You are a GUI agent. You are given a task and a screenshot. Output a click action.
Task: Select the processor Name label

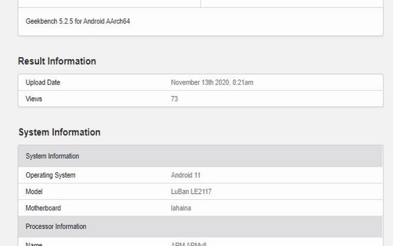34,244
